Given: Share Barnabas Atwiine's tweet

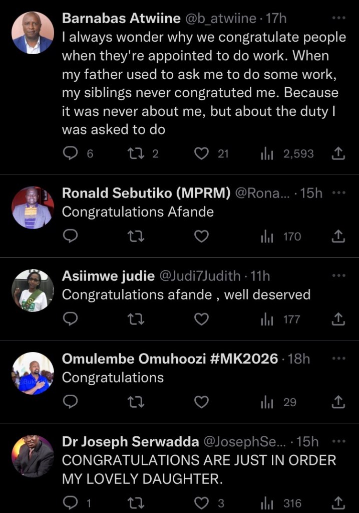Looking at the screenshot, I should point(338,153).
